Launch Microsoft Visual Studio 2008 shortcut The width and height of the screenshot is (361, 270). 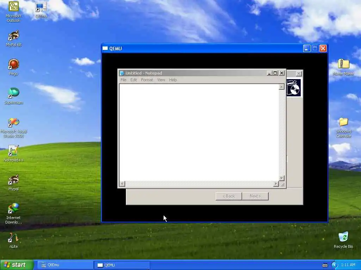click(x=14, y=128)
